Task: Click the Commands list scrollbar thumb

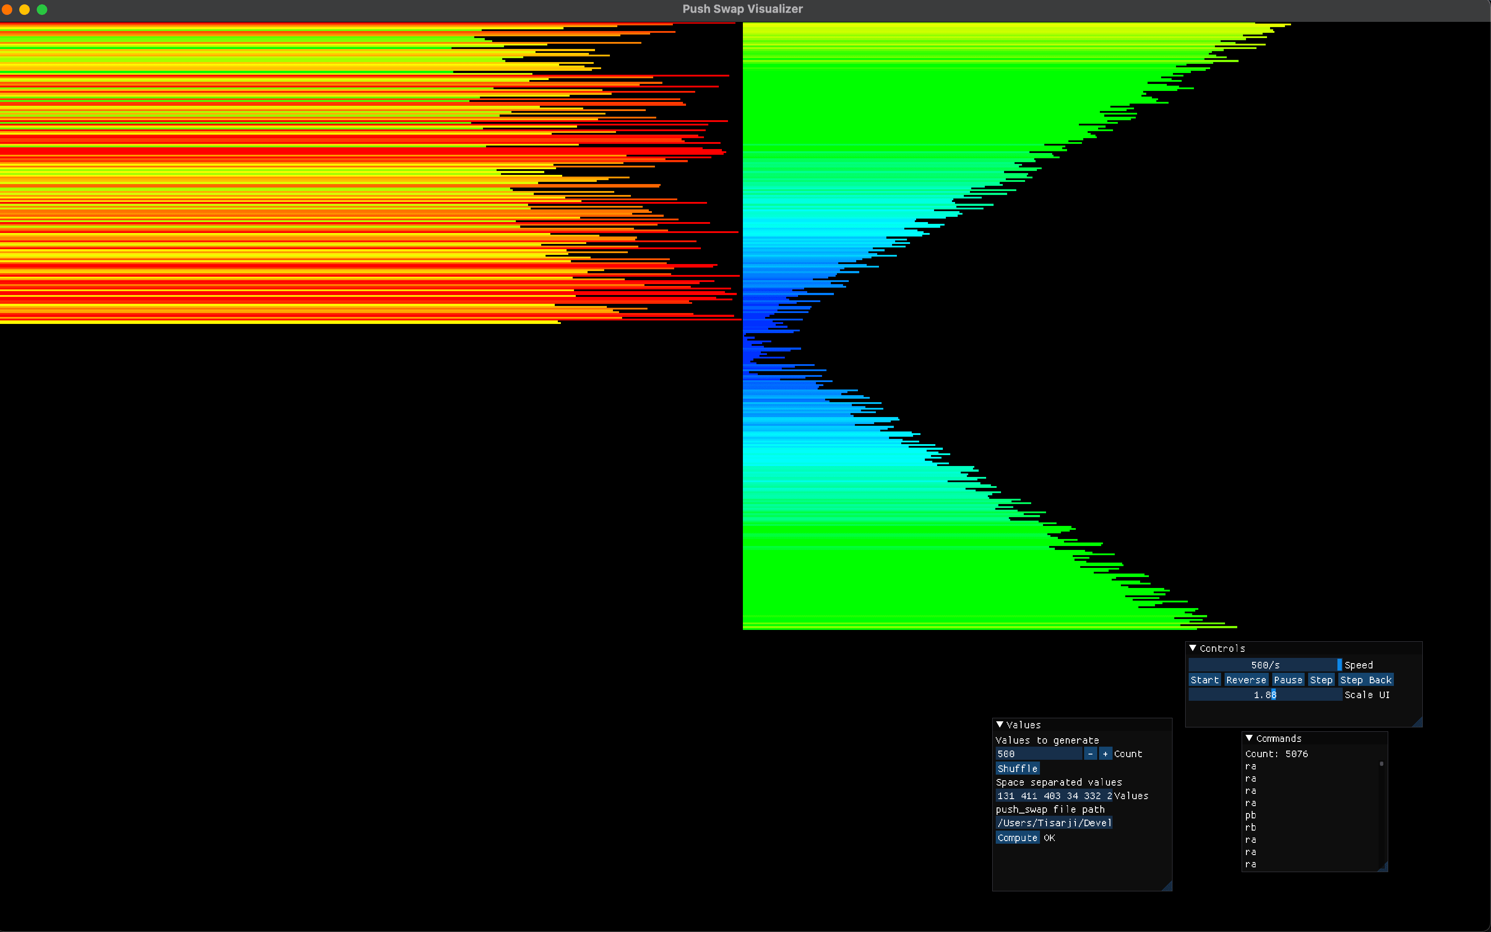Action: 1381,764
